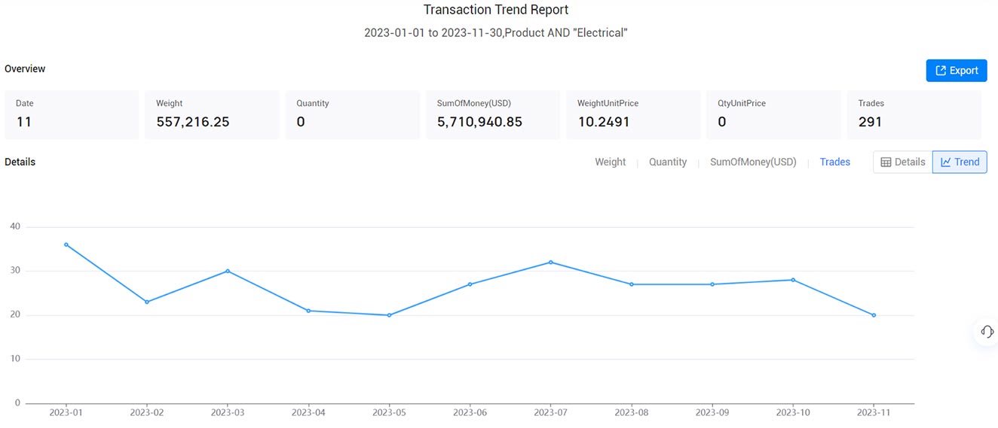Click the 2023-10 data point on chart

pos(793,280)
